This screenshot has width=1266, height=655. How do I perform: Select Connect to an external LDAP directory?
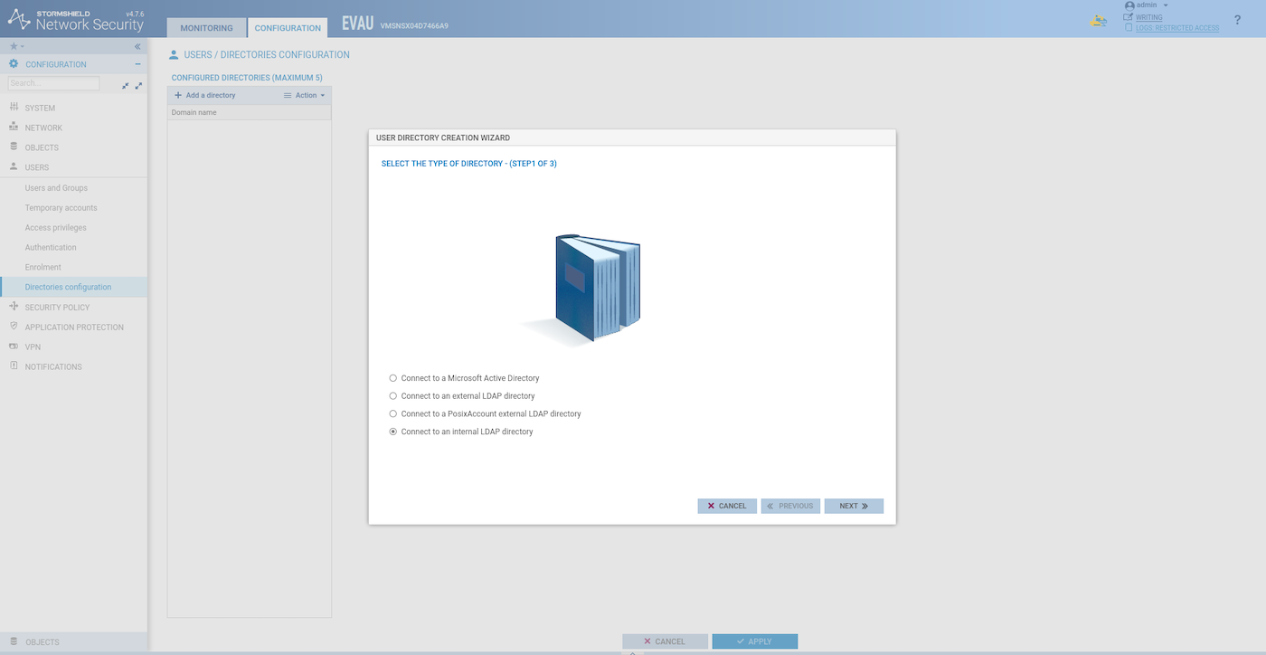point(393,396)
